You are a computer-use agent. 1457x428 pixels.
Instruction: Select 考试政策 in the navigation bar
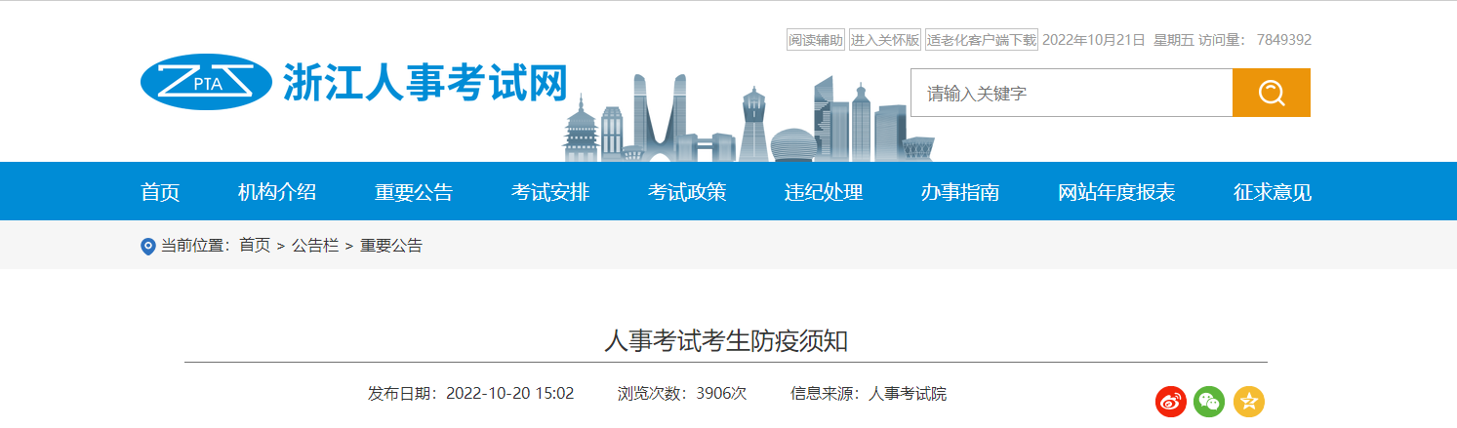687,192
